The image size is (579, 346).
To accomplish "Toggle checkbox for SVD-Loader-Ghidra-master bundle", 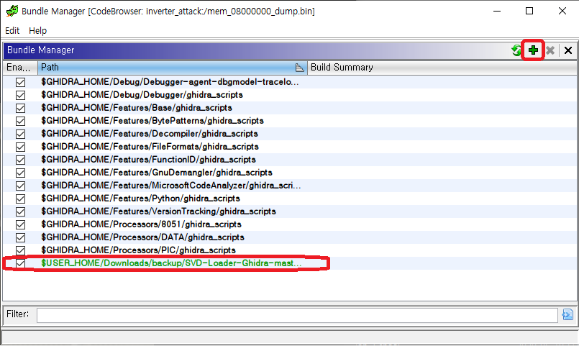I will [x=20, y=263].
